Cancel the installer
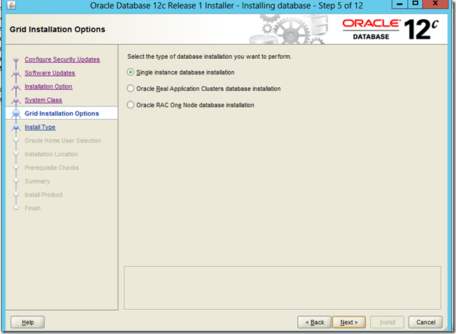The width and height of the screenshot is (456, 334). pos(426,322)
